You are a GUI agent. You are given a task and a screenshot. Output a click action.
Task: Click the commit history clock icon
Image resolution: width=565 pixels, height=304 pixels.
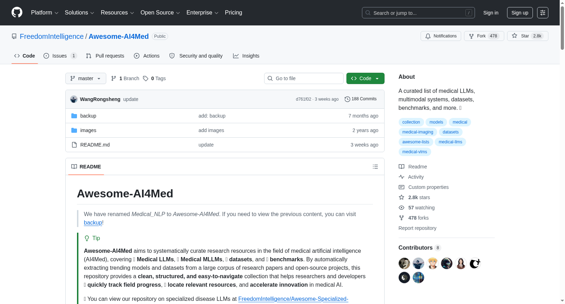coord(347,99)
